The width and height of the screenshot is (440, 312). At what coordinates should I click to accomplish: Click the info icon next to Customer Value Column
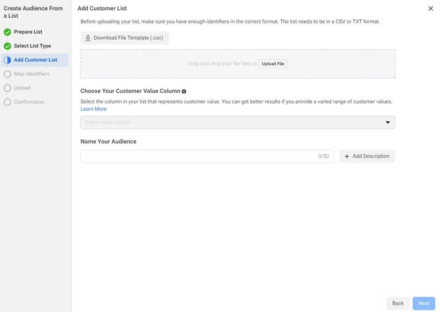184,92
